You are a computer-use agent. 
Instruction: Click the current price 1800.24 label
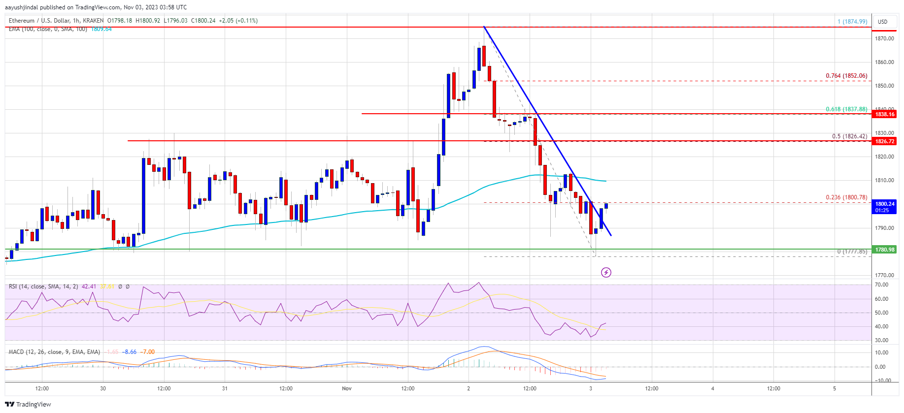884,207
